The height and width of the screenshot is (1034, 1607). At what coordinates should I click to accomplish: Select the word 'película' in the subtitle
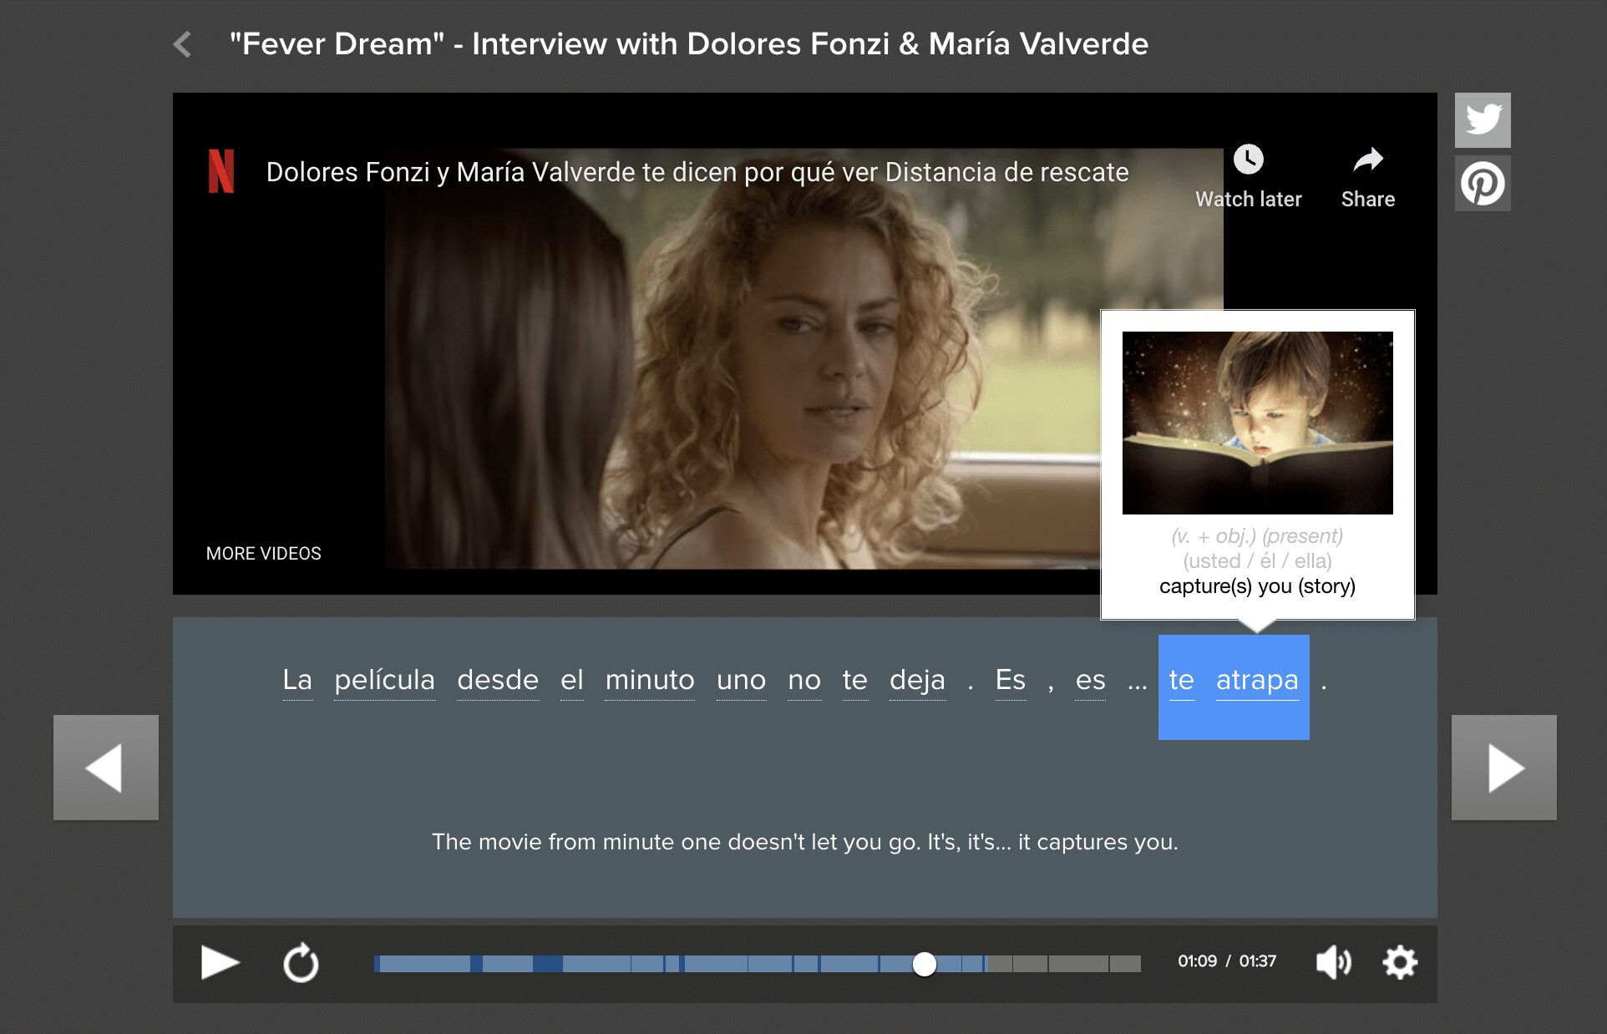(384, 681)
